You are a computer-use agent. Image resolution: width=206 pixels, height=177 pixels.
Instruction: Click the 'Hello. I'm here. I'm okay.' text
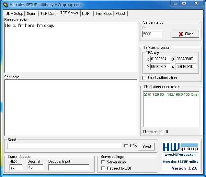[30, 25]
